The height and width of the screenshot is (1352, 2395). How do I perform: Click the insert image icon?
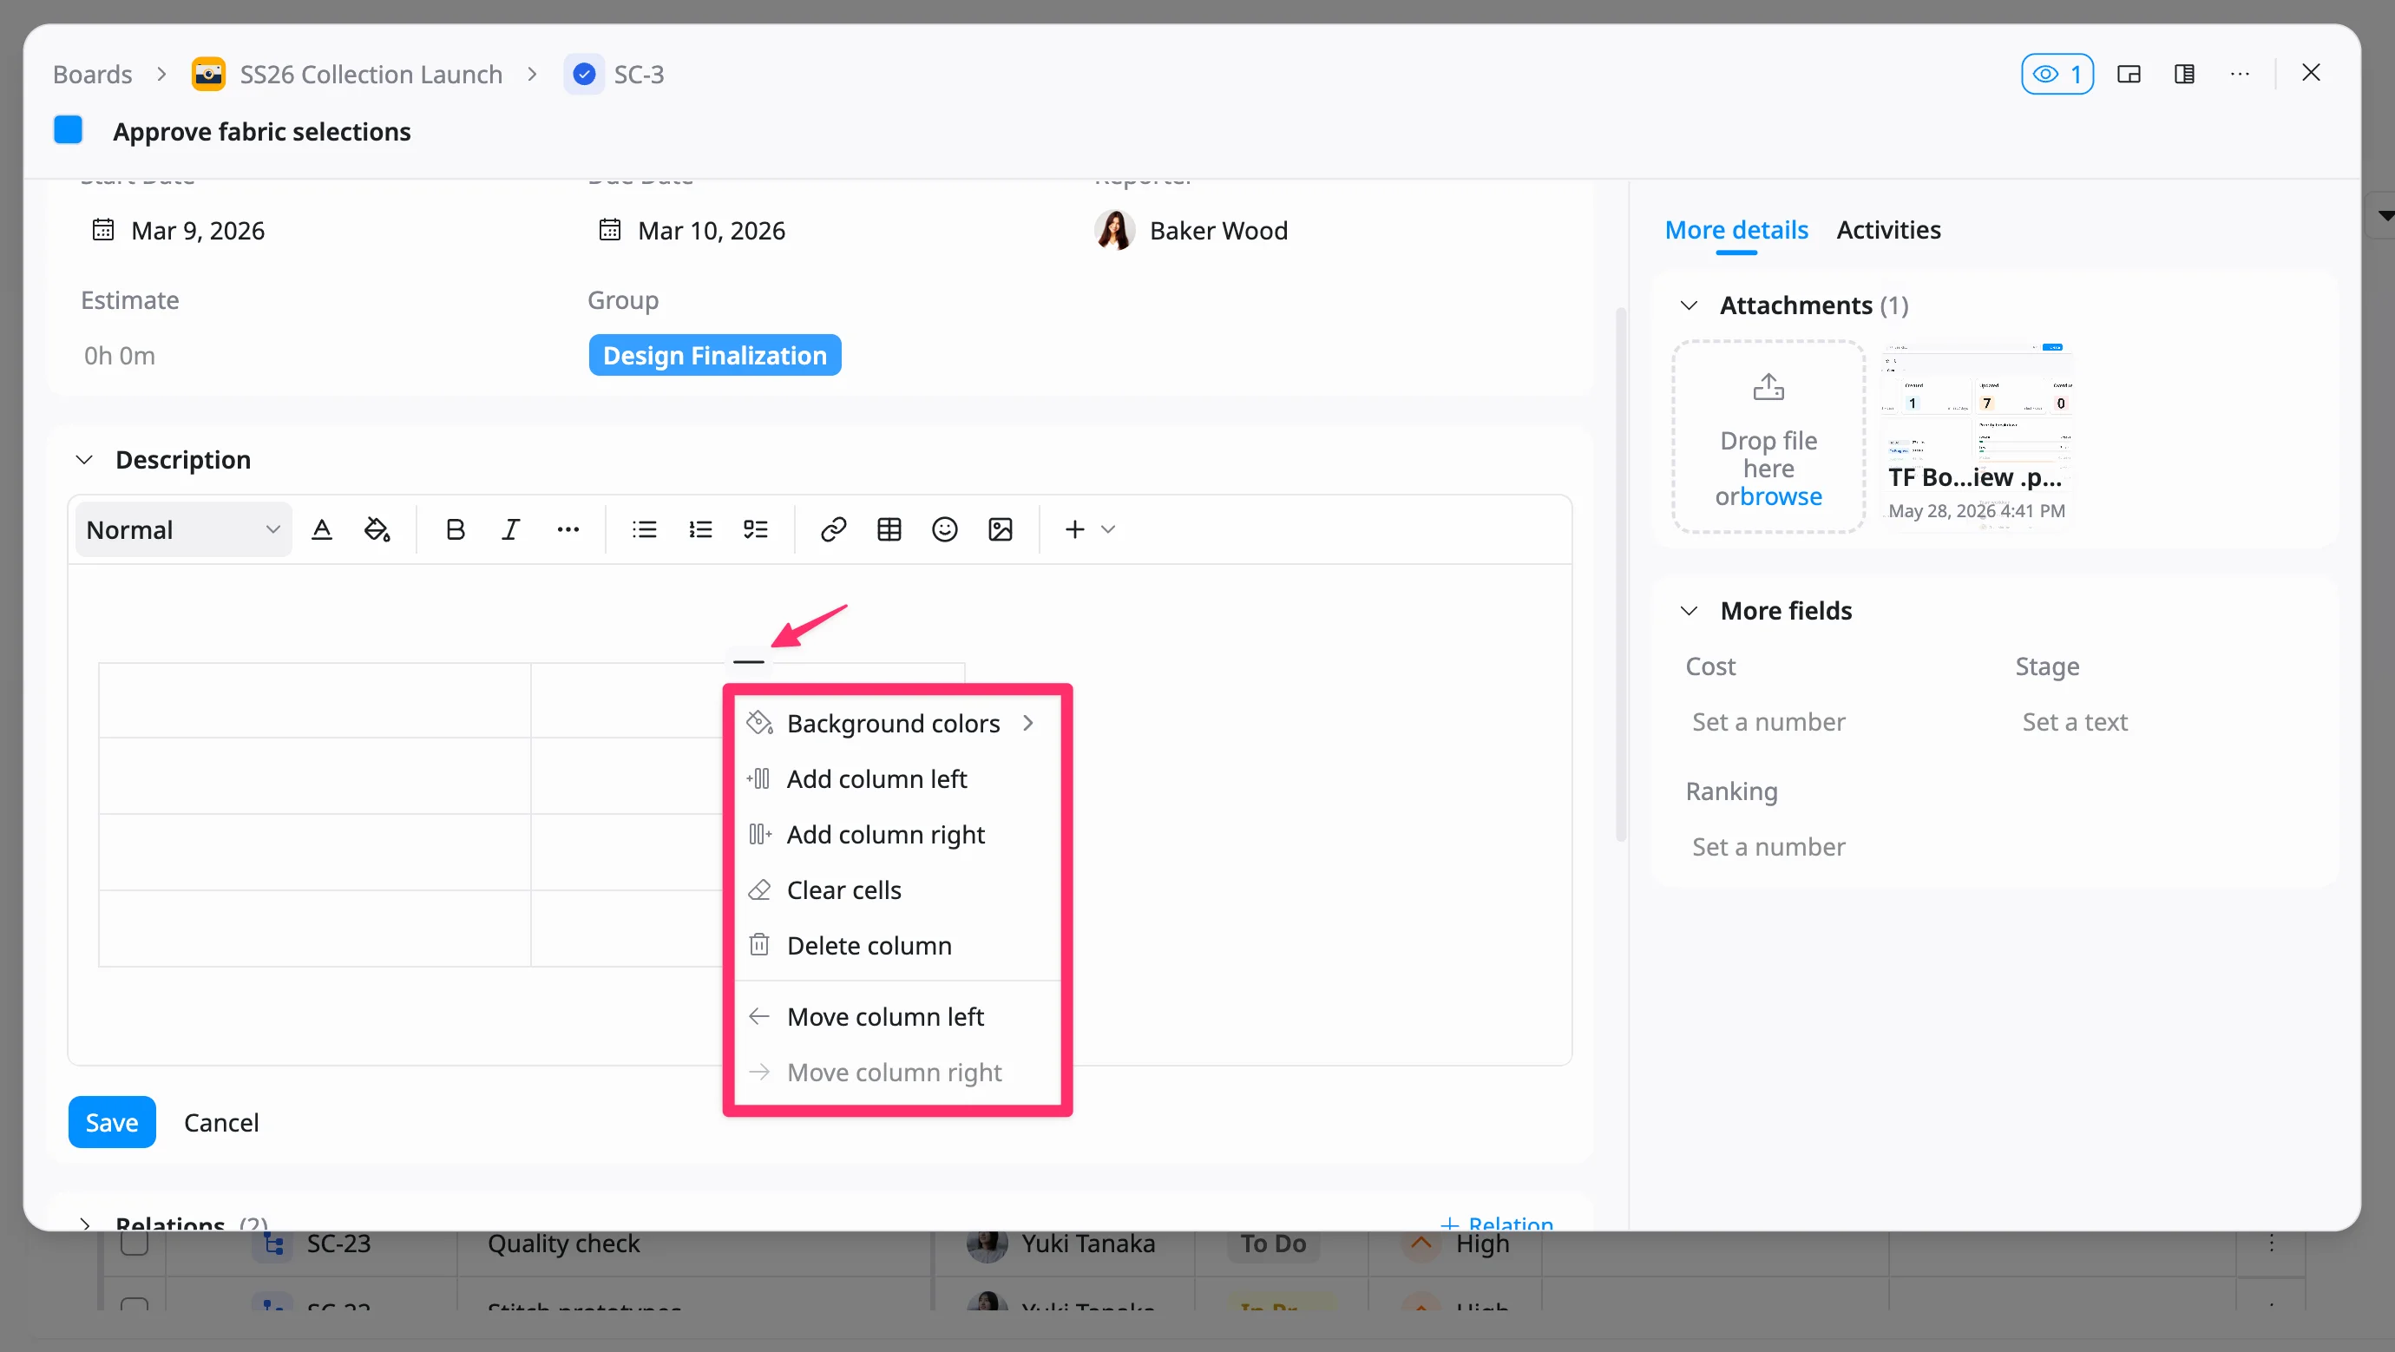tap(1001, 530)
